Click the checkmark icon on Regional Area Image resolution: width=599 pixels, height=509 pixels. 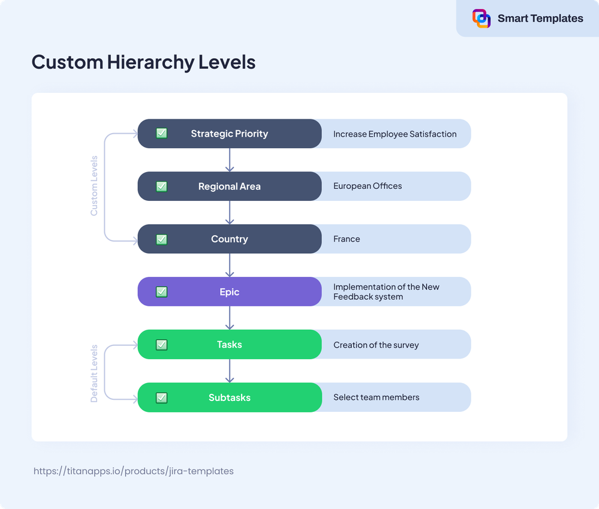click(x=161, y=186)
